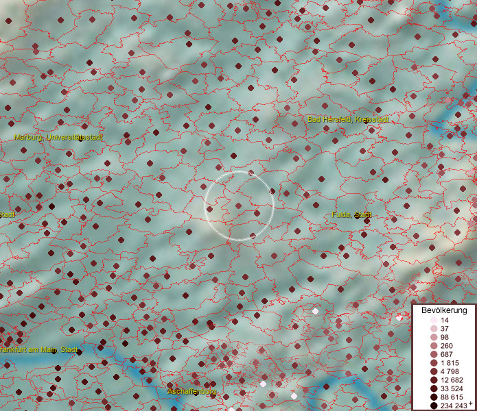This screenshot has width=477, height=411.
Task: Click the white diamond just left of legend
Action: click(399, 318)
